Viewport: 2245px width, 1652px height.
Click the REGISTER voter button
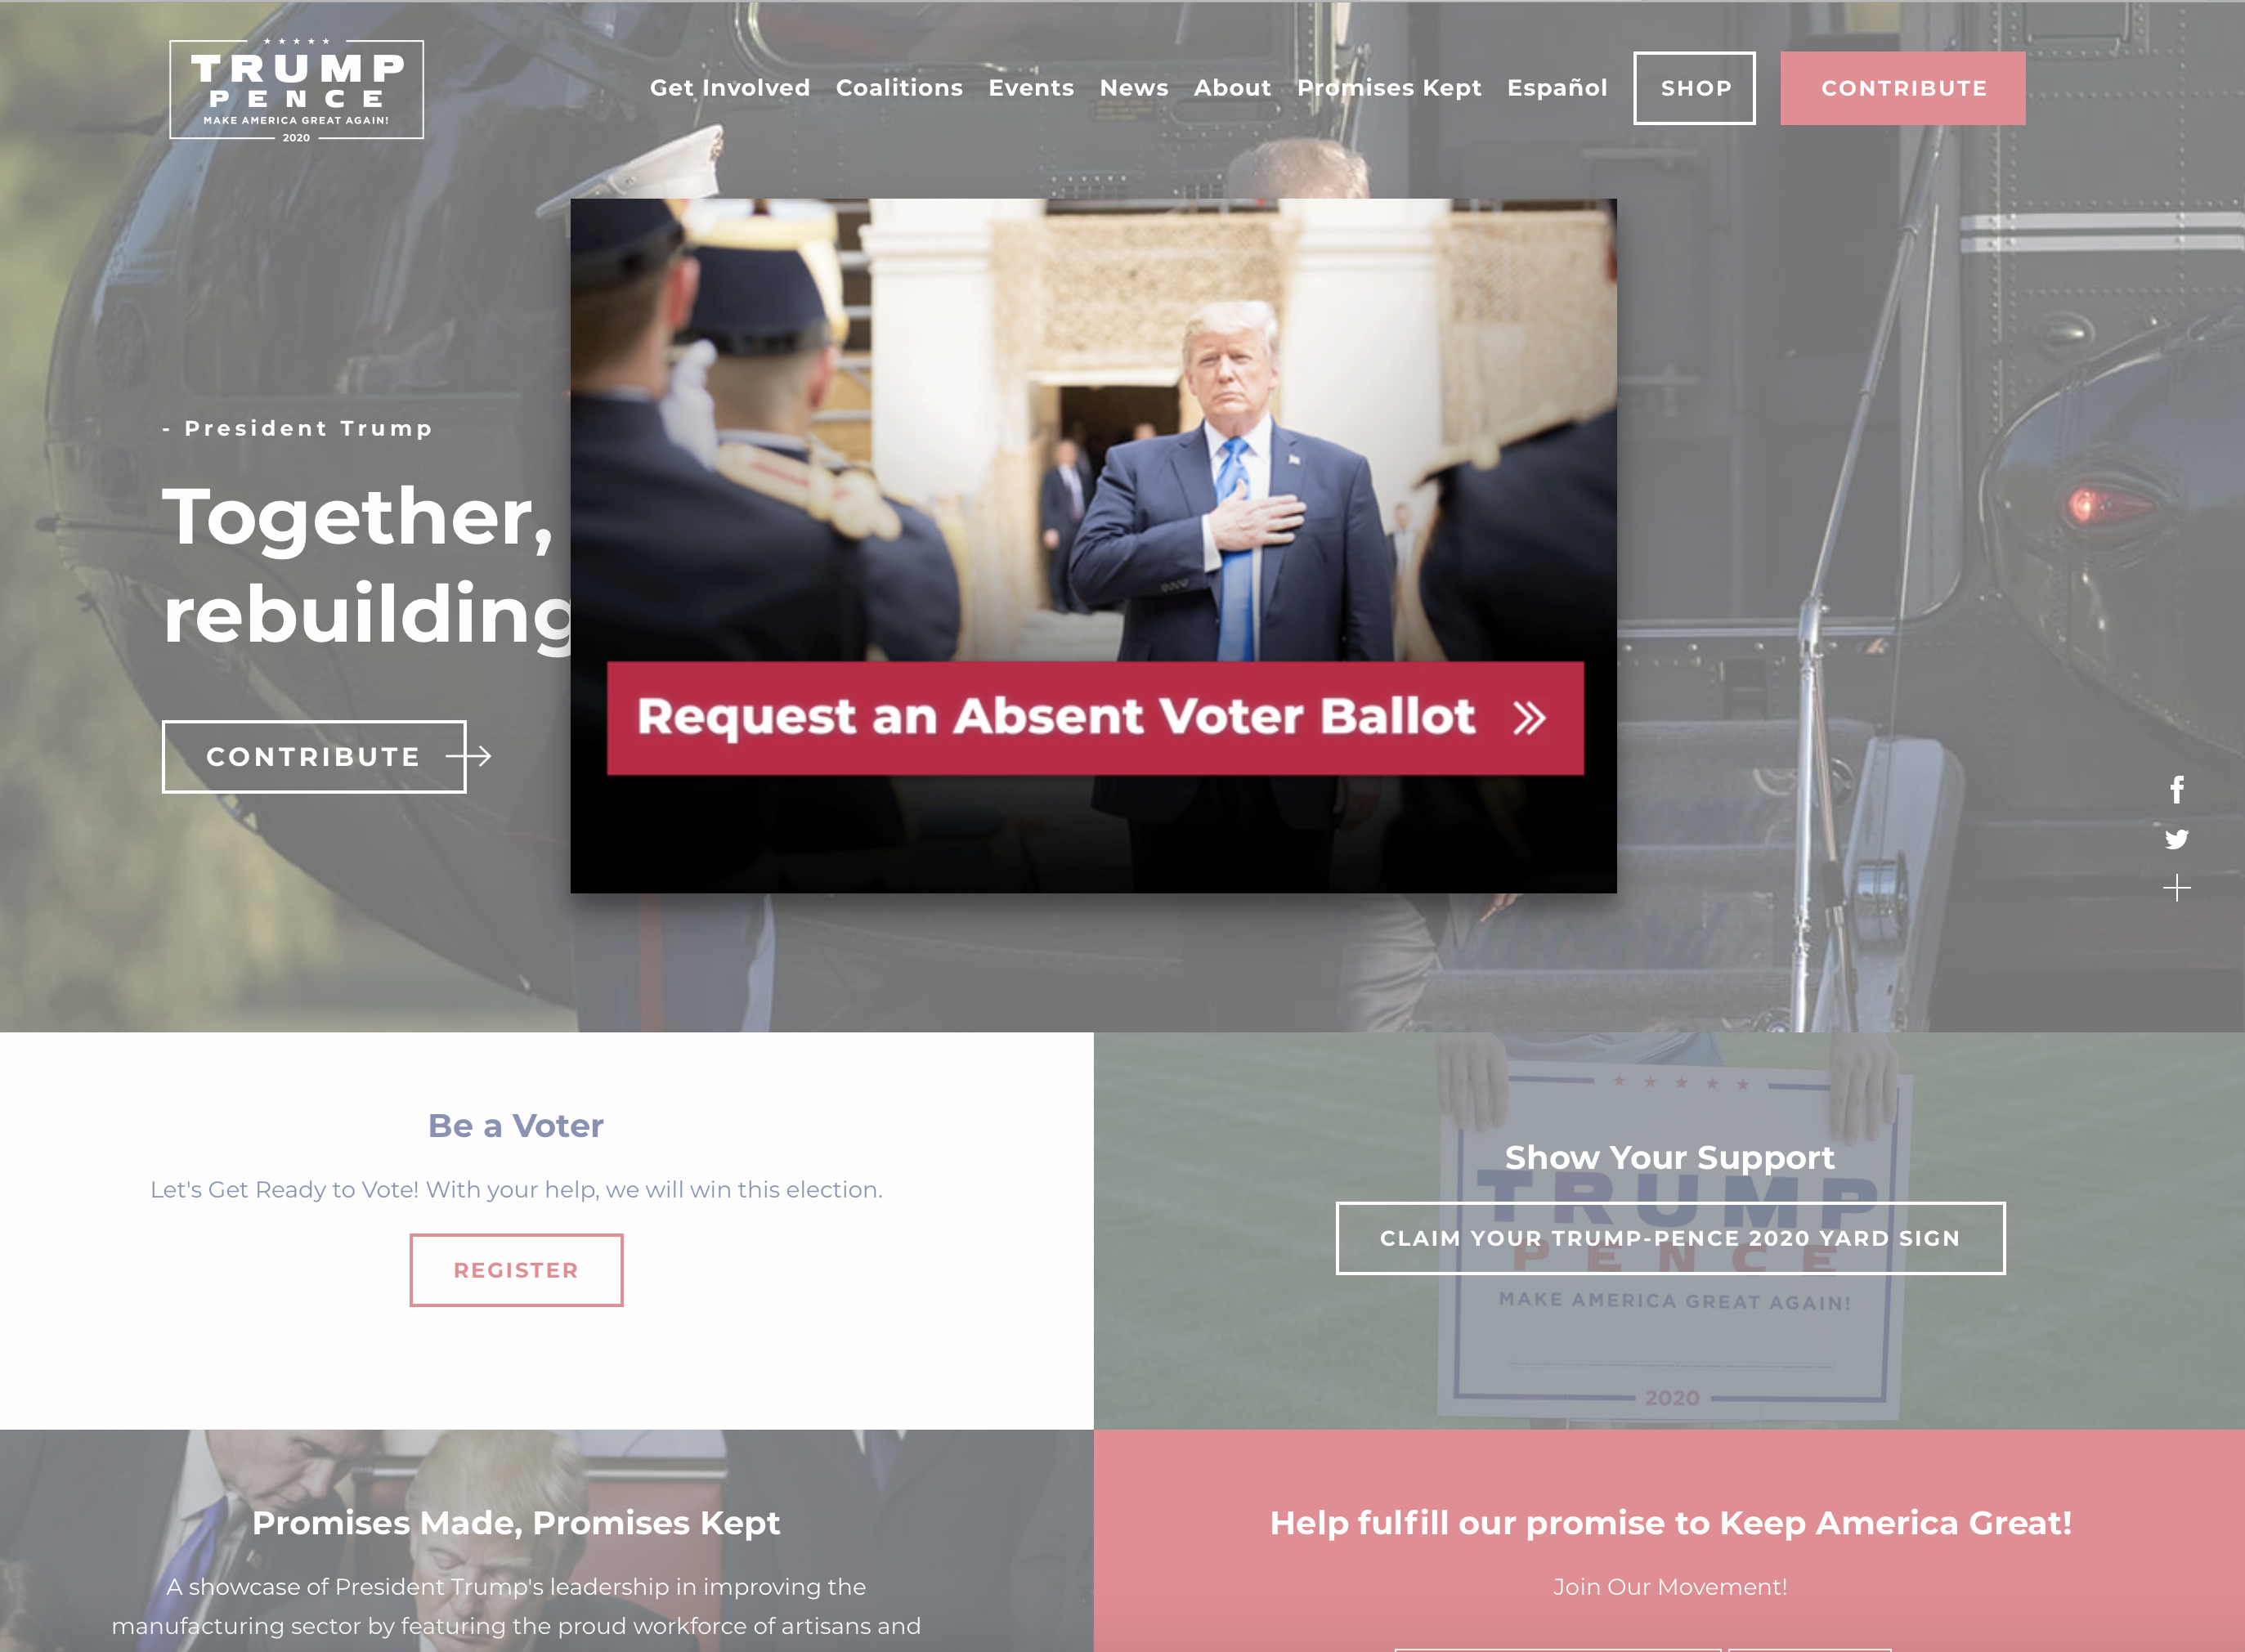pyautogui.click(x=516, y=1269)
